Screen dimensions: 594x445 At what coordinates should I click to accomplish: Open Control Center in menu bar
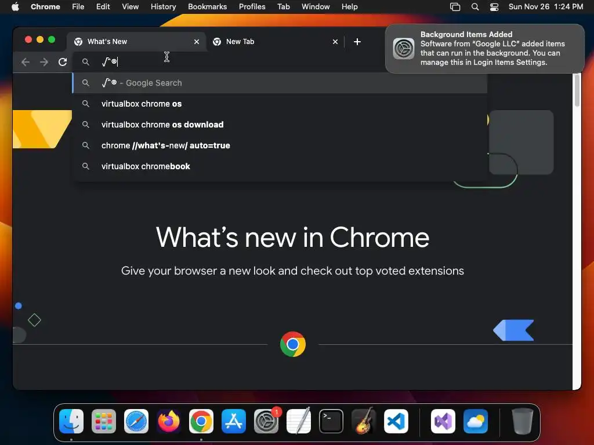coord(494,7)
